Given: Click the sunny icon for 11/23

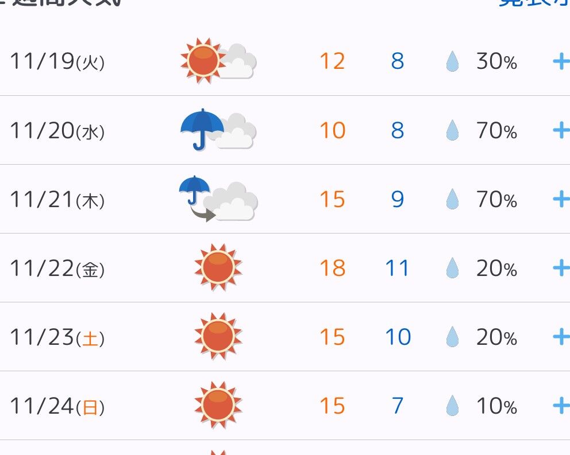Looking at the screenshot, I should coord(218,337).
